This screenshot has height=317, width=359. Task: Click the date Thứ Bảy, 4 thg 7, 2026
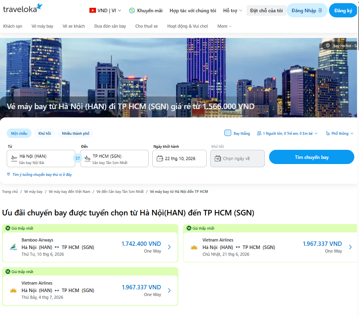[42, 297]
